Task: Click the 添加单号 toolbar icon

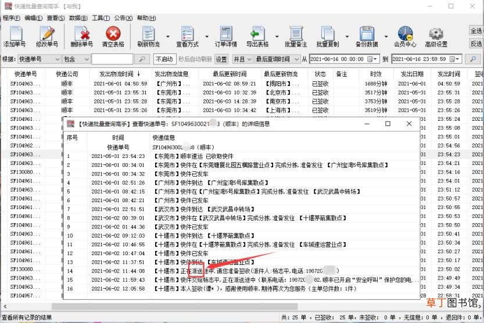Action: click(15, 37)
